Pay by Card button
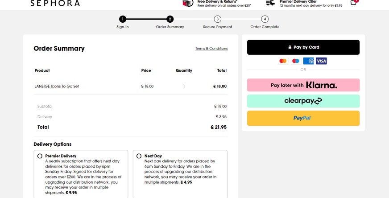This screenshot has height=198, width=389. [303, 47]
